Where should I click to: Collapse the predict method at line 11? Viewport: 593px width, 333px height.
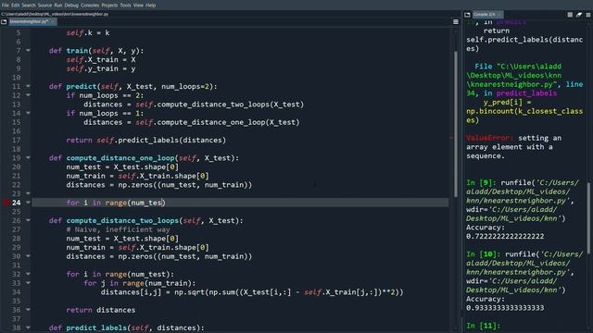pyautogui.click(x=28, y=86)
